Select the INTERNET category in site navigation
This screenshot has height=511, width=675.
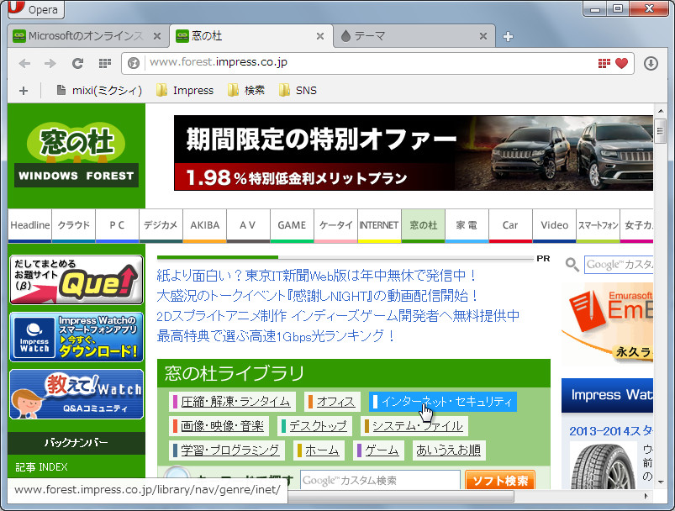click(x=379, y=225)
